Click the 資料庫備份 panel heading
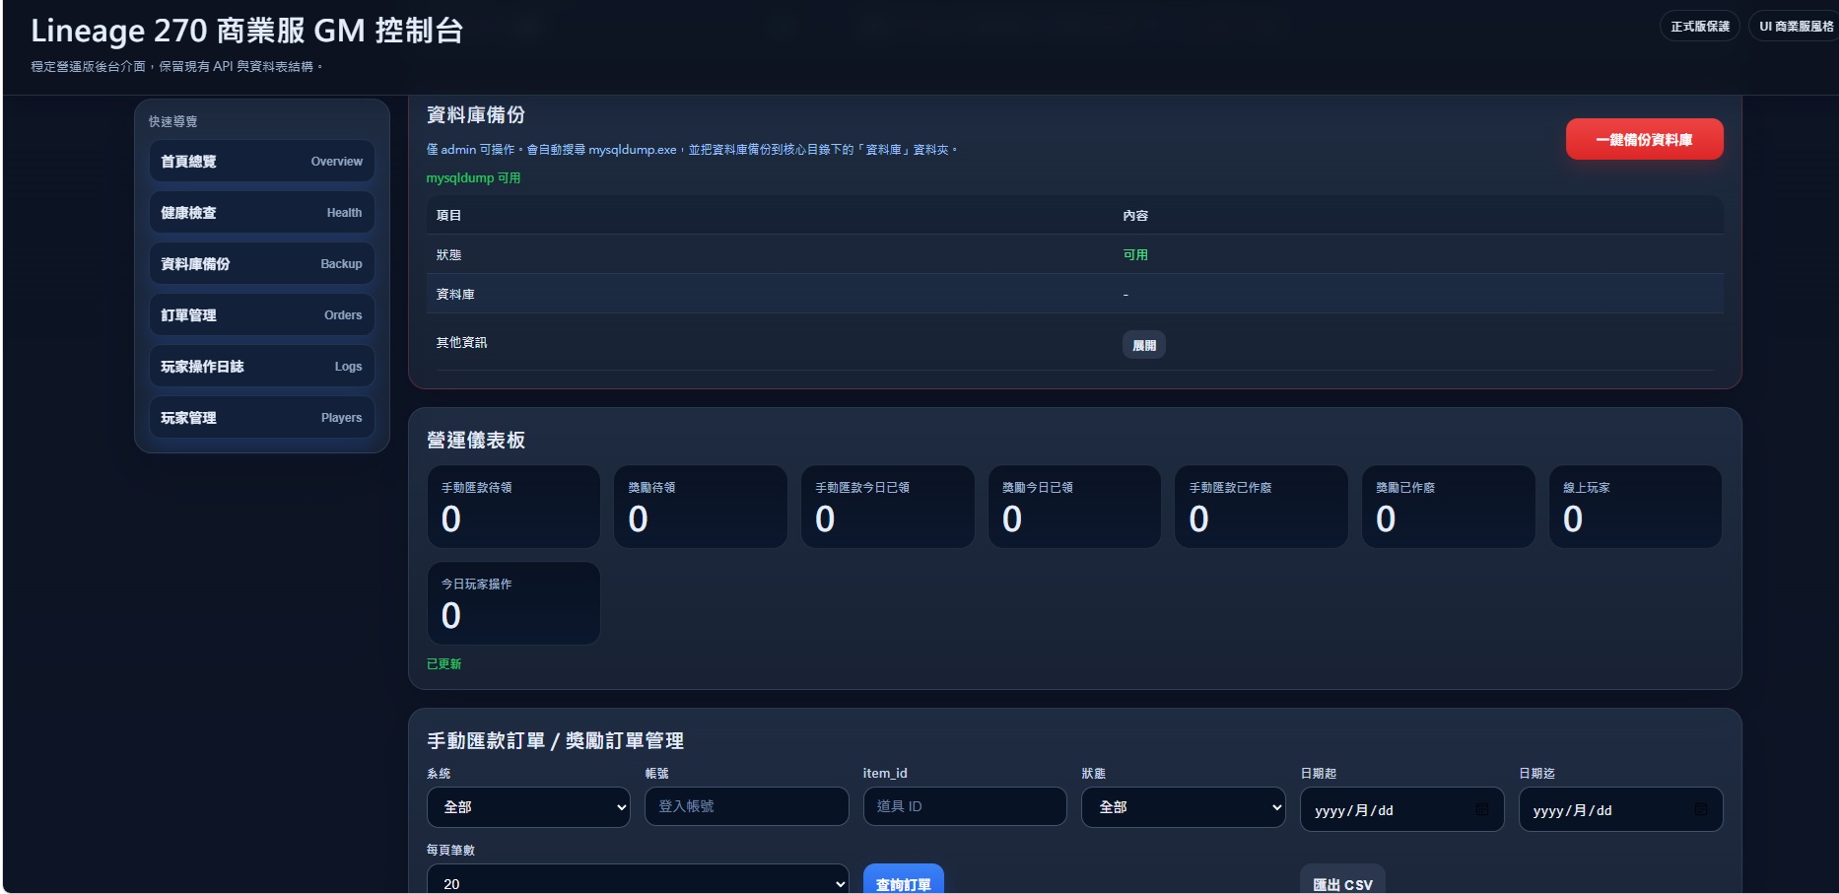 click(476, 115)
